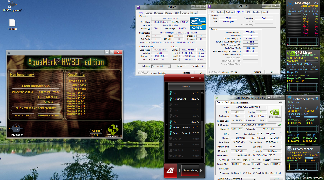Viewport: 324px width, 180px height.
Task: Click the NVIDIA logo in GPU-Z
Action: [x=274, y=113]
